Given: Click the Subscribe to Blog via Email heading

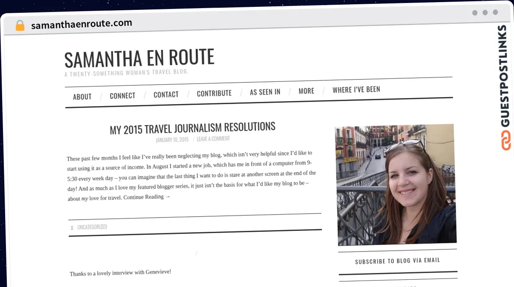Looking at the screenshot, I should (397, 261).
